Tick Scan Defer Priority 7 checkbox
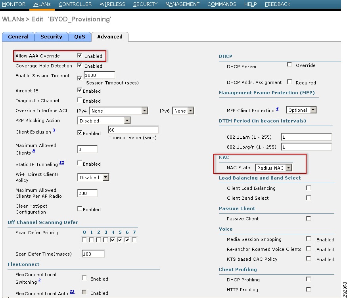The width and height of the screenshot is (347, 298). tap(134, 240)
